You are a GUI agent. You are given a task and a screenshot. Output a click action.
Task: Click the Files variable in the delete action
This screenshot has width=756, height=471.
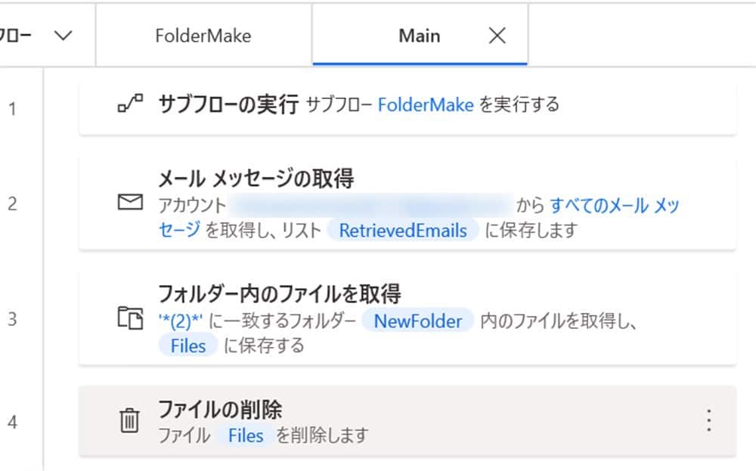pos(247,435)
